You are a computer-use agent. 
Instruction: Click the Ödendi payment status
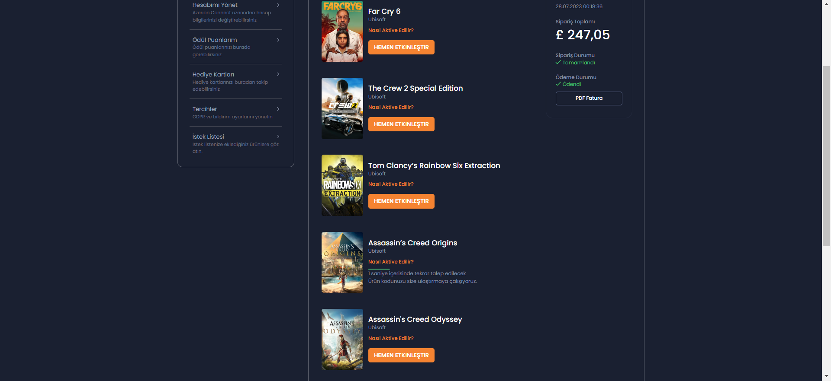568,84
